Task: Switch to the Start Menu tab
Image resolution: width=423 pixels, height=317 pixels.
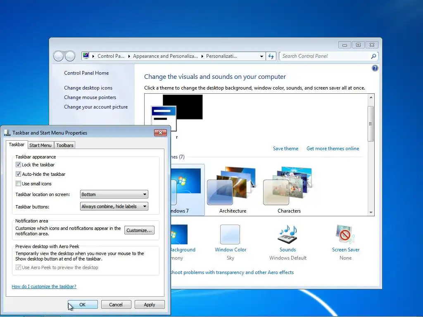Action: [40, 145]
